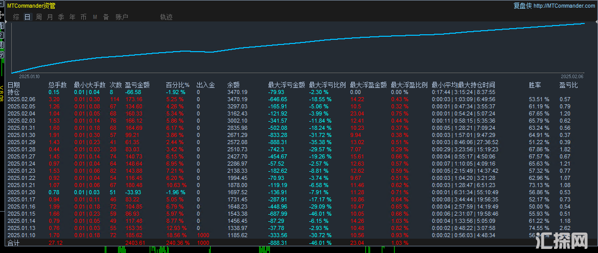Switch to the 综 summary tab

click(x=16, y=17)
